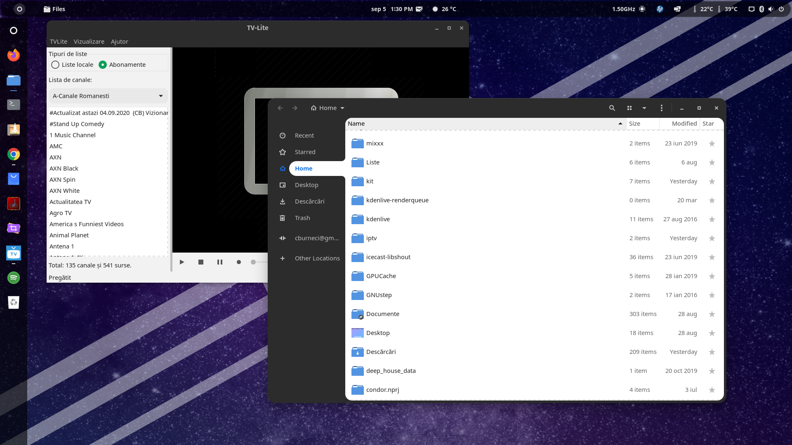Image resolution: width=792 pixels, height=445 pixels.
Task: Select the Desktop folder icon in file list
Action: [357, 333]
